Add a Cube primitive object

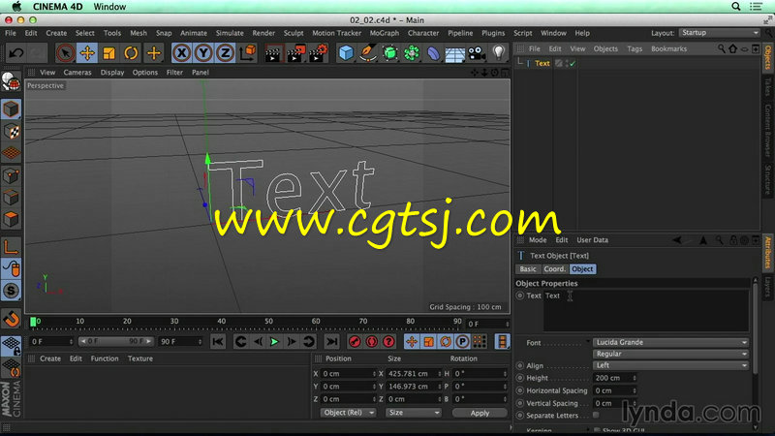[346, 53]
